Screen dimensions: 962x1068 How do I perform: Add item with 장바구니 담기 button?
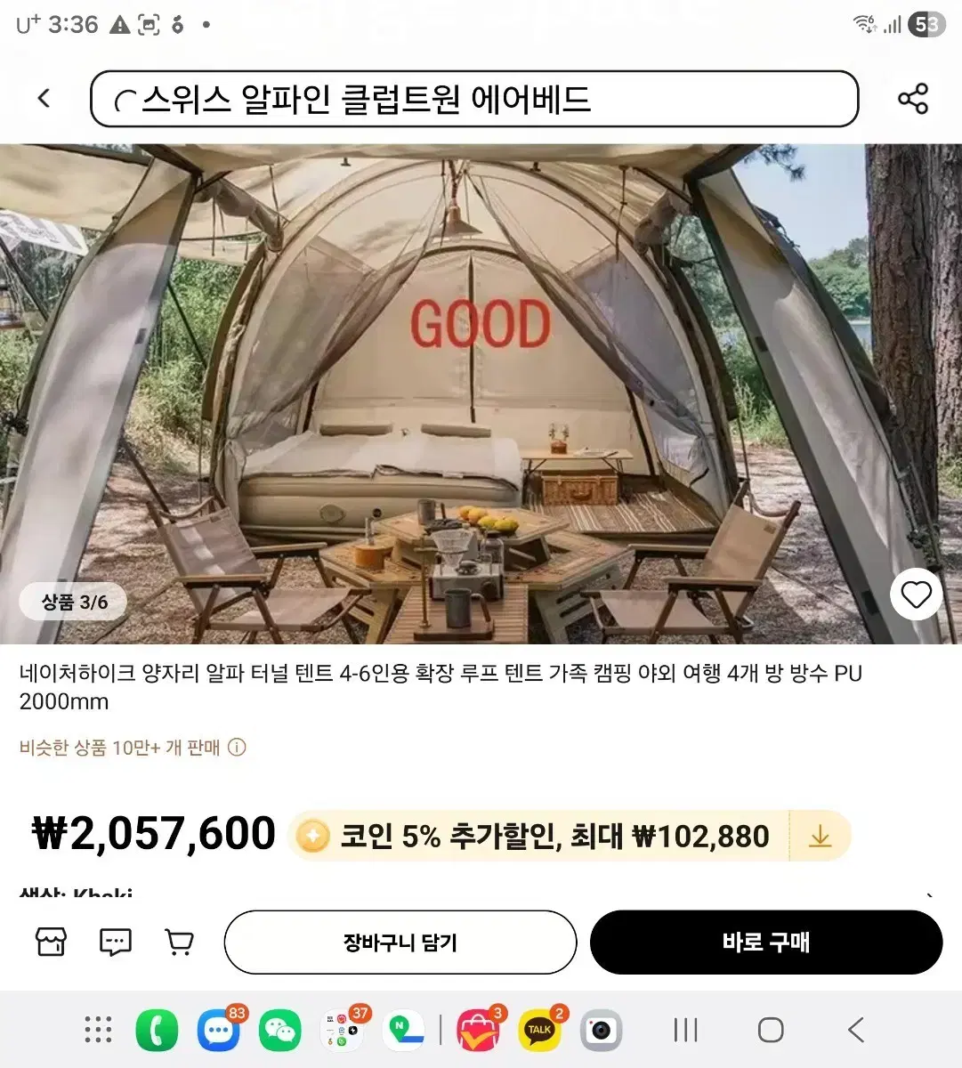pyautogui.click(x=400, y=943)
